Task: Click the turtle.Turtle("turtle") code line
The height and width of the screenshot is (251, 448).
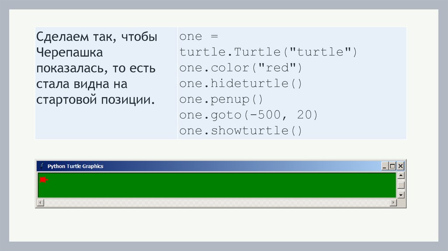Action: coord(268,52)
